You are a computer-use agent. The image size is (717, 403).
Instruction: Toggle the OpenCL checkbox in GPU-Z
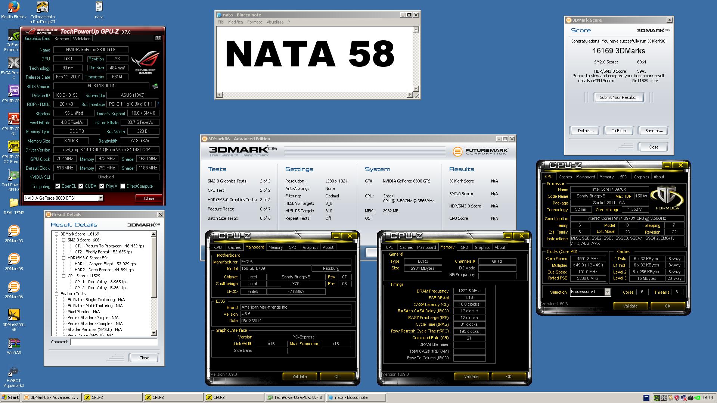pos(57,186)
